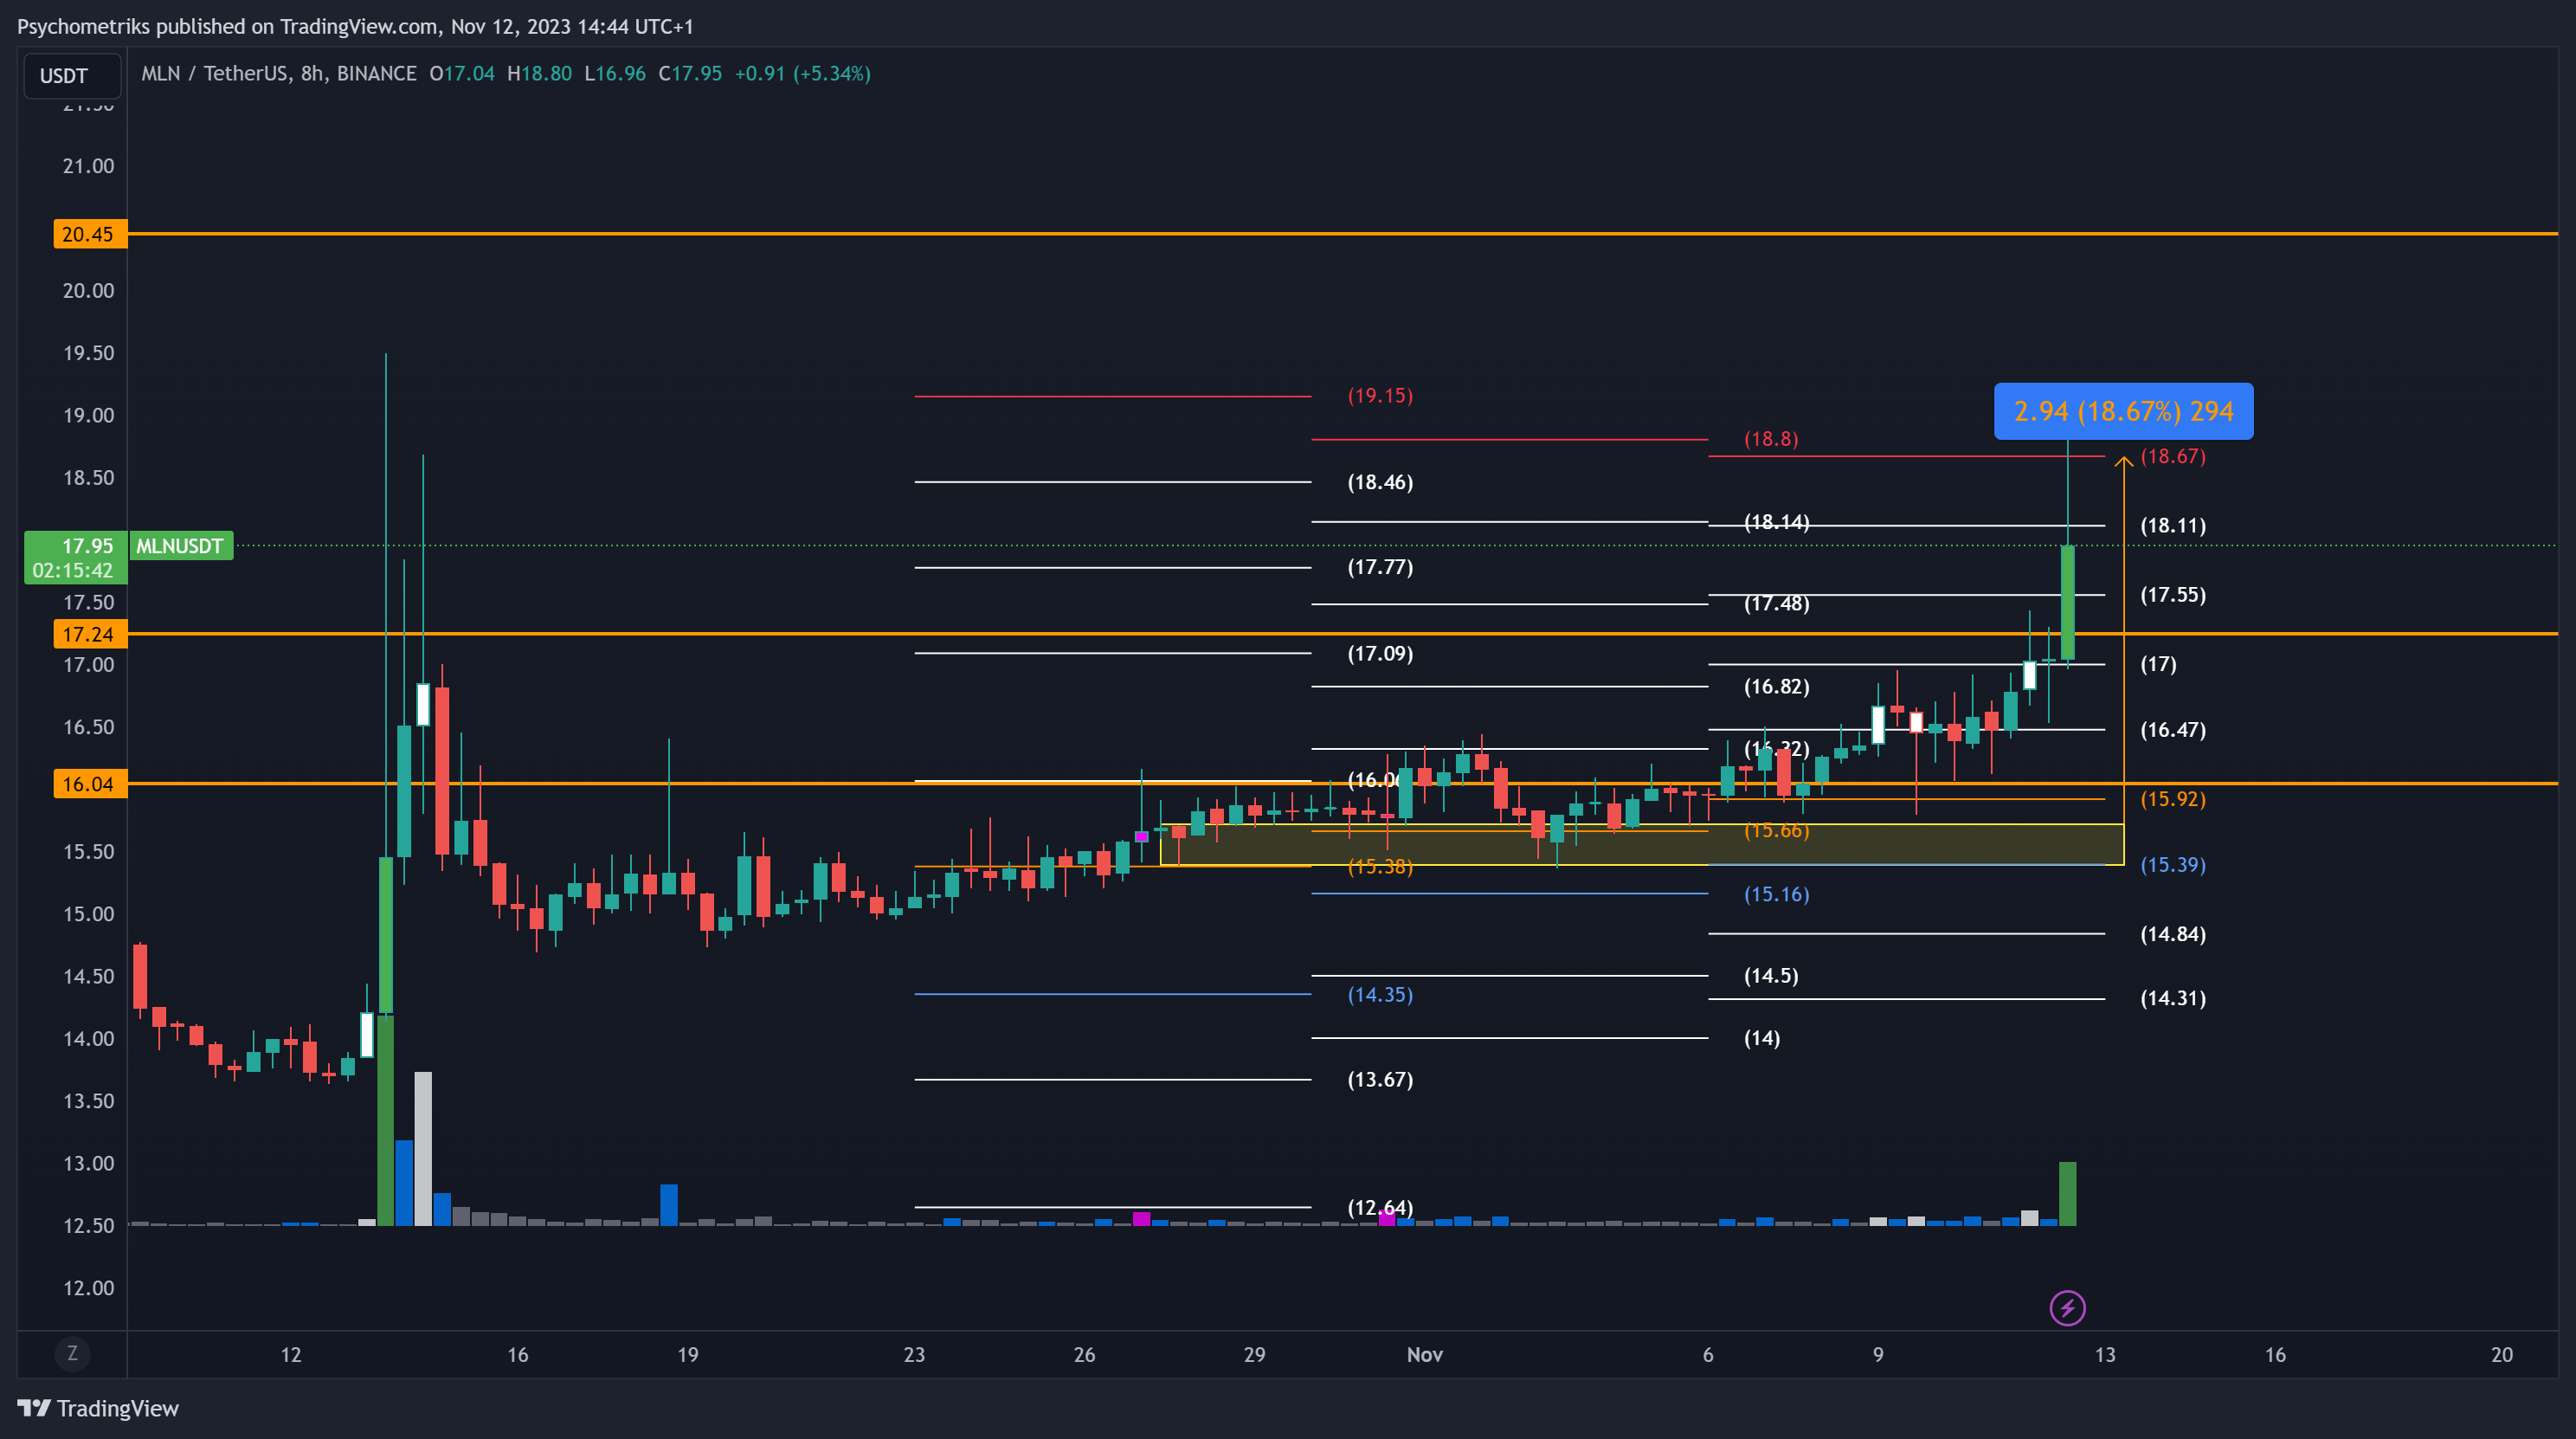Click the blue 2.94 (18.67%) measure box
The width and height of the screenshot is (2576, 1439).
coord(2123,411)
